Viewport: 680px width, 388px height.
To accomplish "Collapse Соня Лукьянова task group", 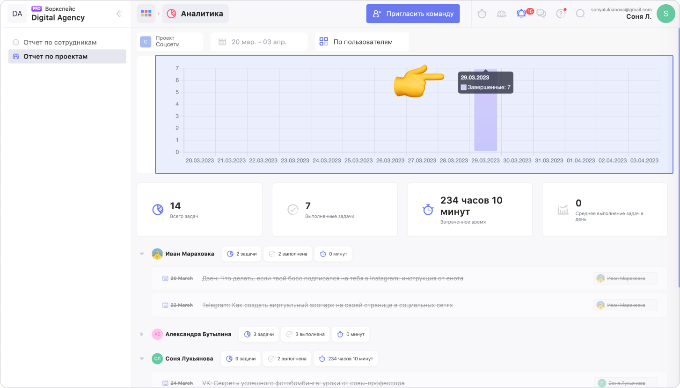I will [142, 359].
